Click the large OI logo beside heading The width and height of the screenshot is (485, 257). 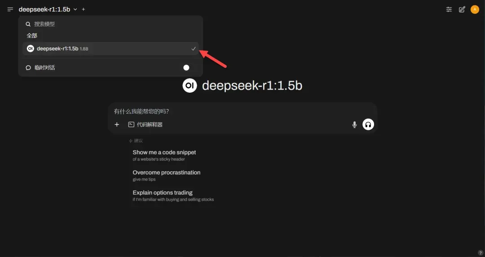(x=190, y=86)
